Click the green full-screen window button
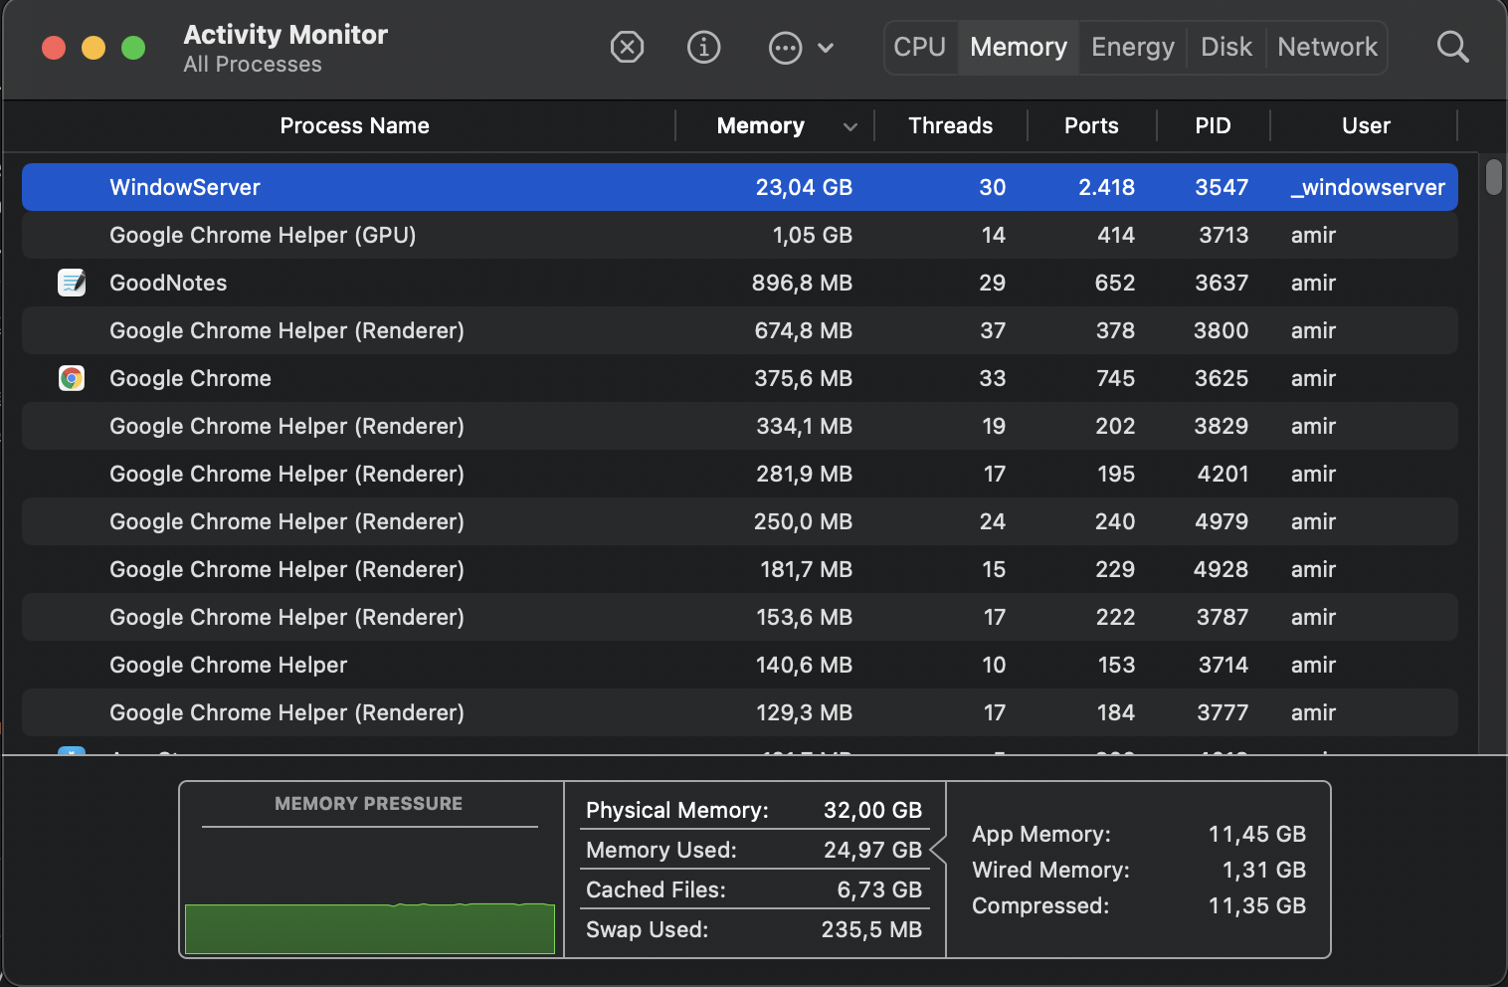The width and height of the screenshot is (1508, 987). (x=133, y=48)
